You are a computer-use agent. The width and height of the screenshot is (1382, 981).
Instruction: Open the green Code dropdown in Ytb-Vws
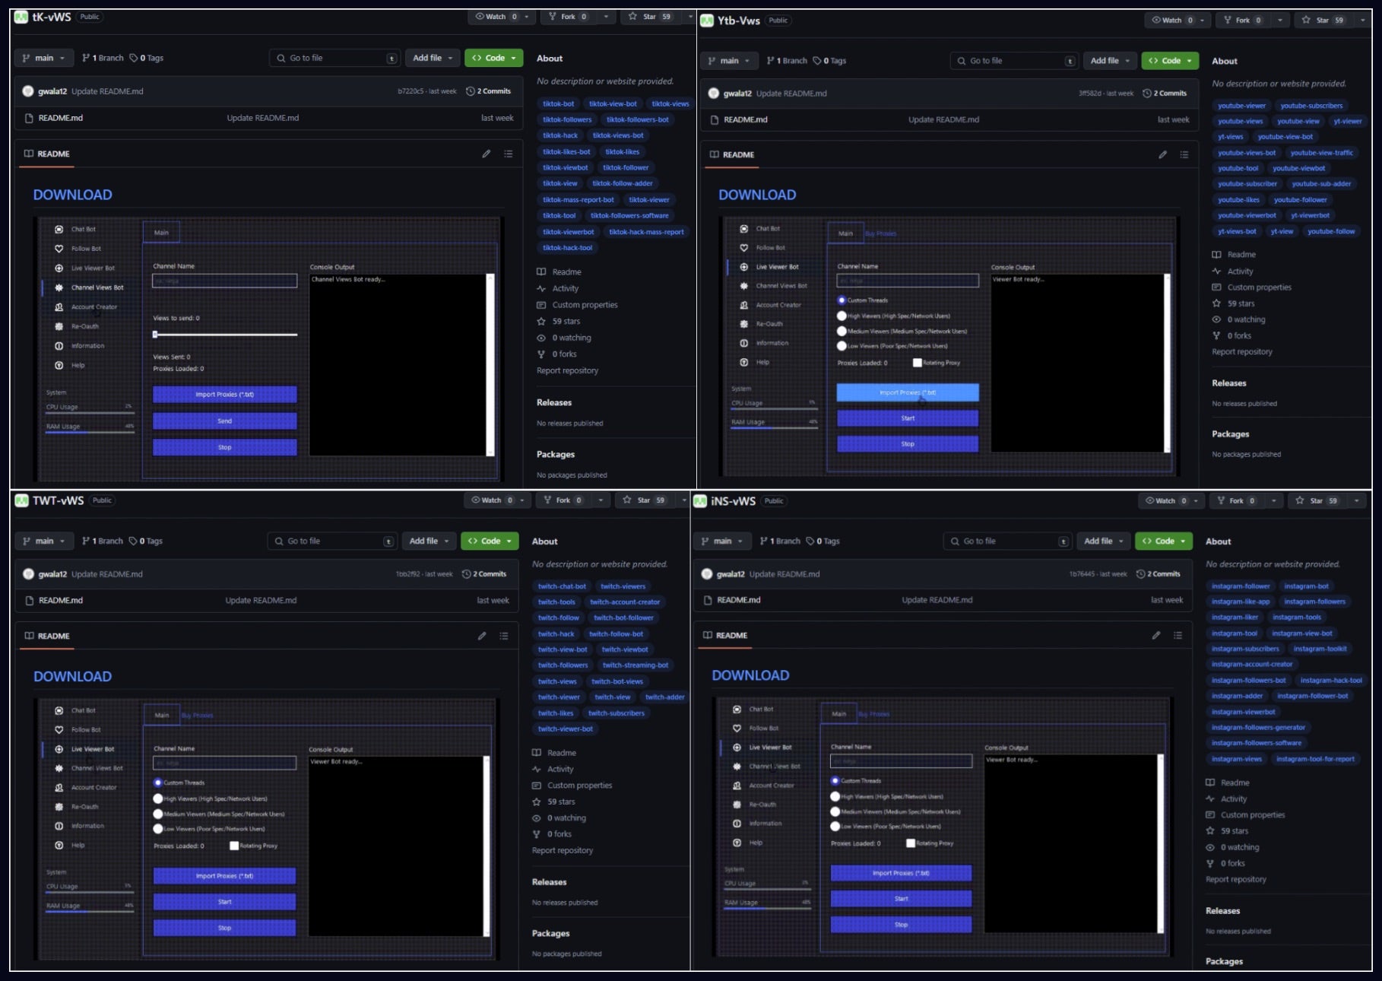point(1169,61)
